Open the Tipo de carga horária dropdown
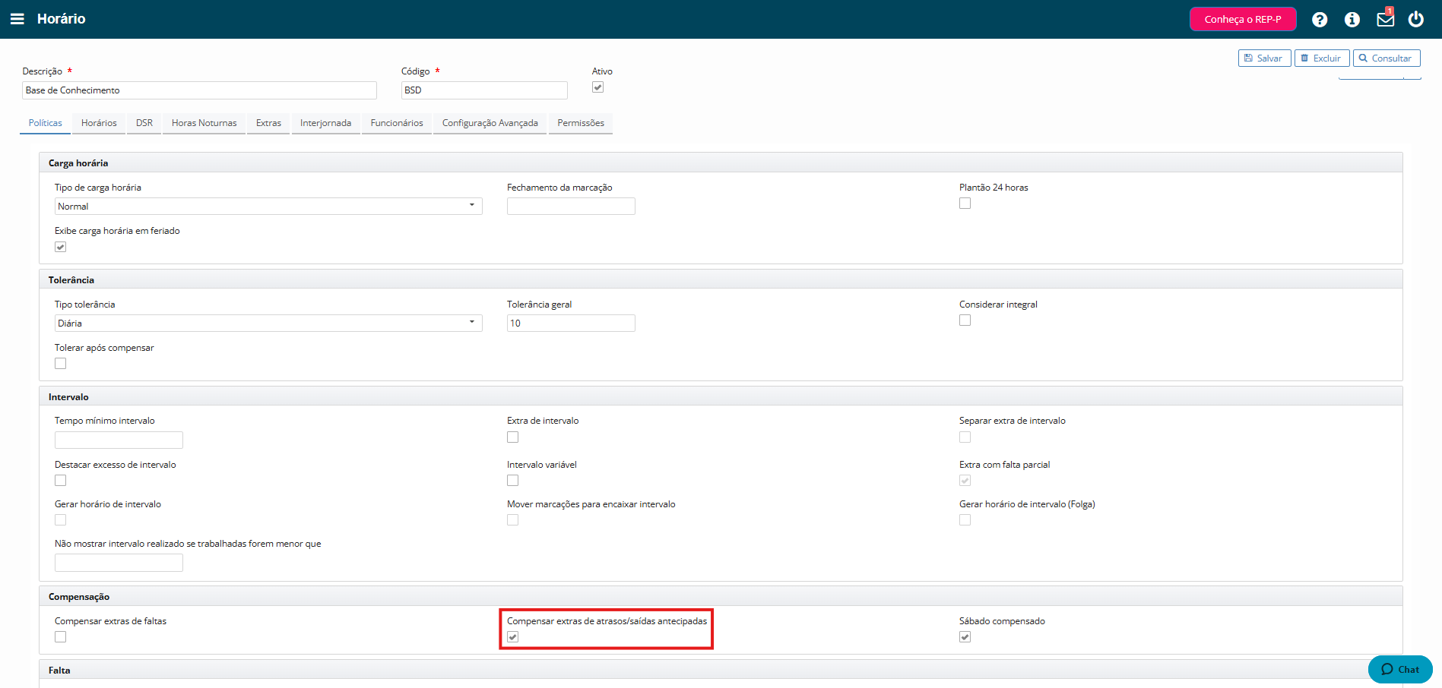This screenshot has width=1442, height=688. [x=268, y=207]
